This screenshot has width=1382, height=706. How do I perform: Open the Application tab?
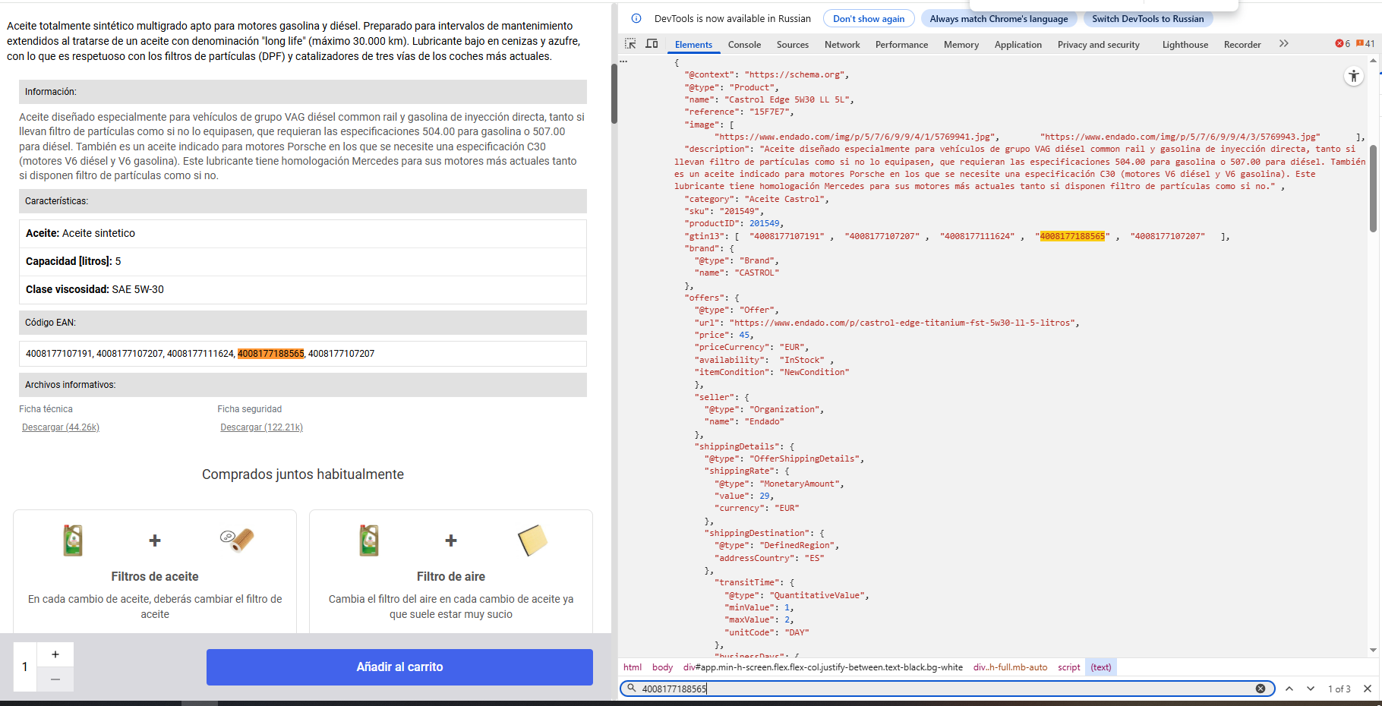pyautogui.click(x=1018, y=45)
